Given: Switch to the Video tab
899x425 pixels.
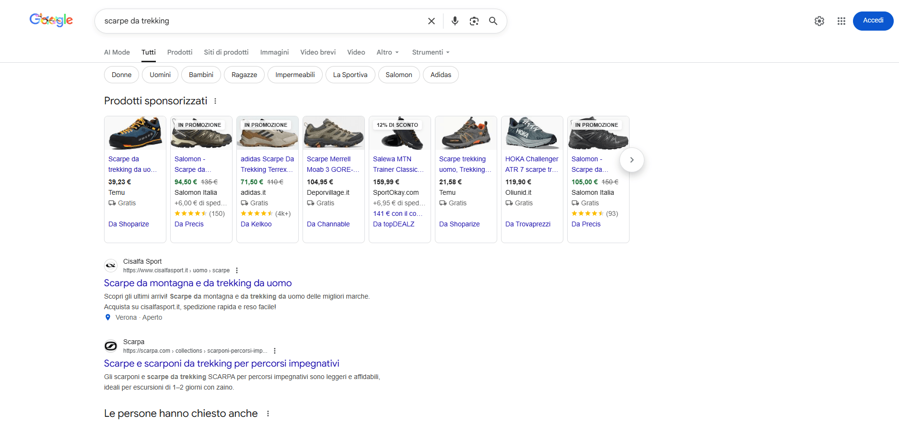Looking at the screenshot, I should (356, 52).
